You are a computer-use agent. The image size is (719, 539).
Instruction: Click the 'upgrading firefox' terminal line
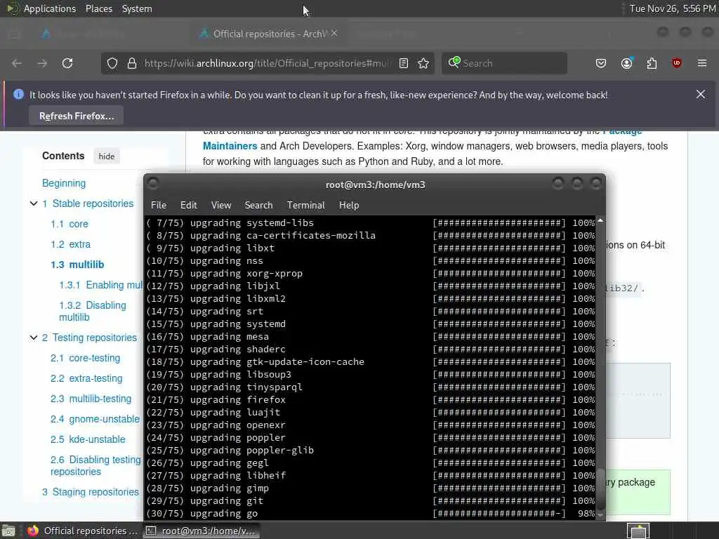[x=370, y=399]
